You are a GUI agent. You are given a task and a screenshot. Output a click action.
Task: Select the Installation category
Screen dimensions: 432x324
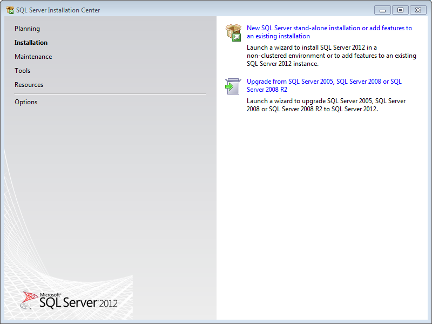click(x=31, y=43)
